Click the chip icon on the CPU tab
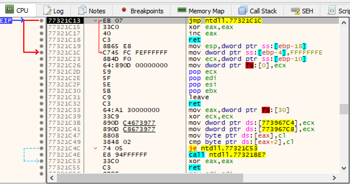Image resolution: width=350 pixels, height=184 pixels. (x=10, y=10)
